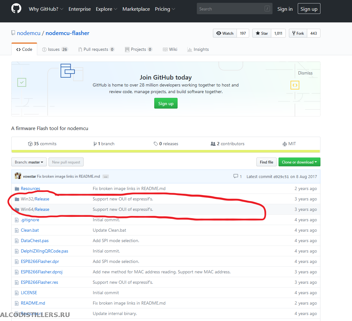This screenshot has width=352, height=321.
Task: Click the Win32/Release folder icon
Action: 17,199
